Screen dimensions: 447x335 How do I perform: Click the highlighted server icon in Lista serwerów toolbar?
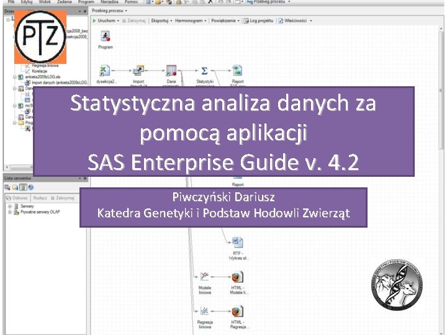point(24,187)
